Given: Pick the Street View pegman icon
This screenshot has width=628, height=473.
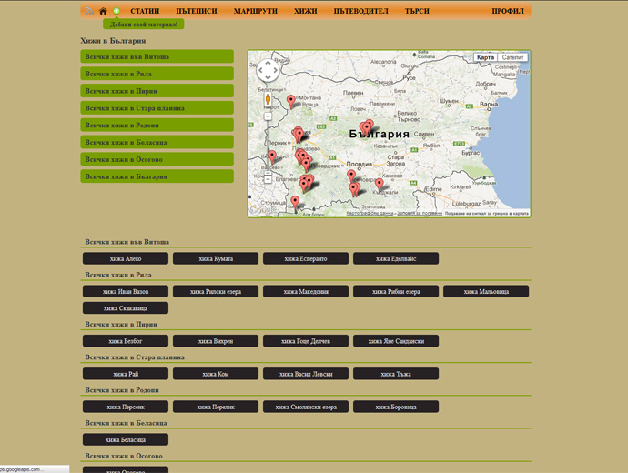Looking at the screenshot, I should tap(268, 99).
